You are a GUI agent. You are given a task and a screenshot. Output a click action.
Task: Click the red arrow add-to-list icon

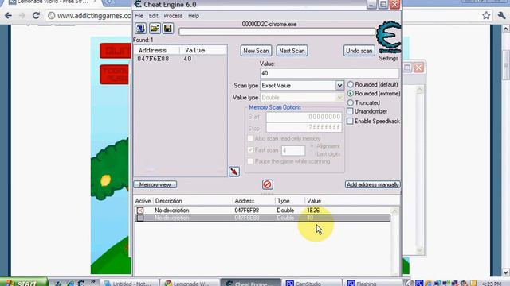(x=234, y=172)
